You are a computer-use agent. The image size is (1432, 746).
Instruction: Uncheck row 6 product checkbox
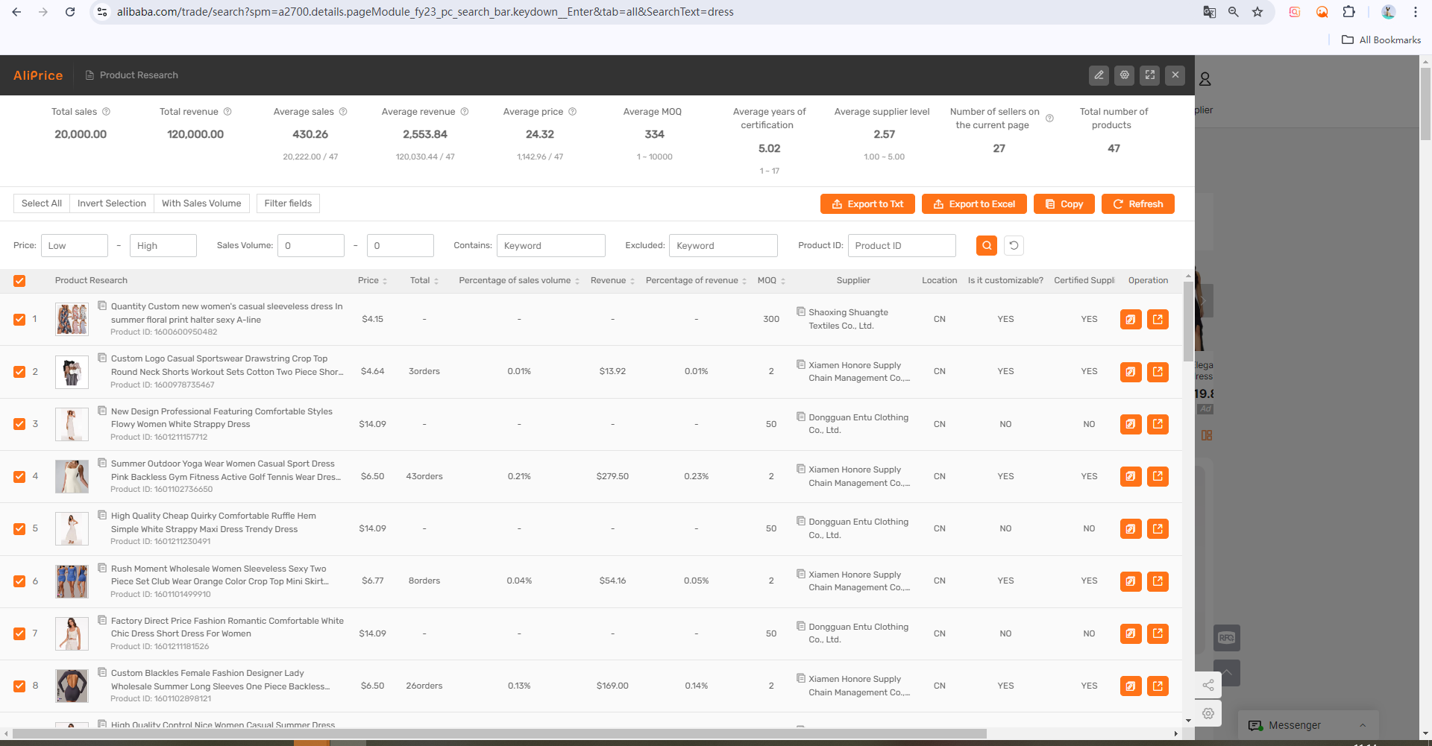click(19, 581)
